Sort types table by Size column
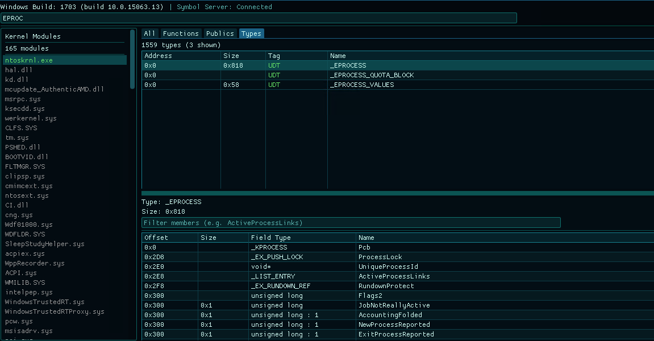 (243, 56)
